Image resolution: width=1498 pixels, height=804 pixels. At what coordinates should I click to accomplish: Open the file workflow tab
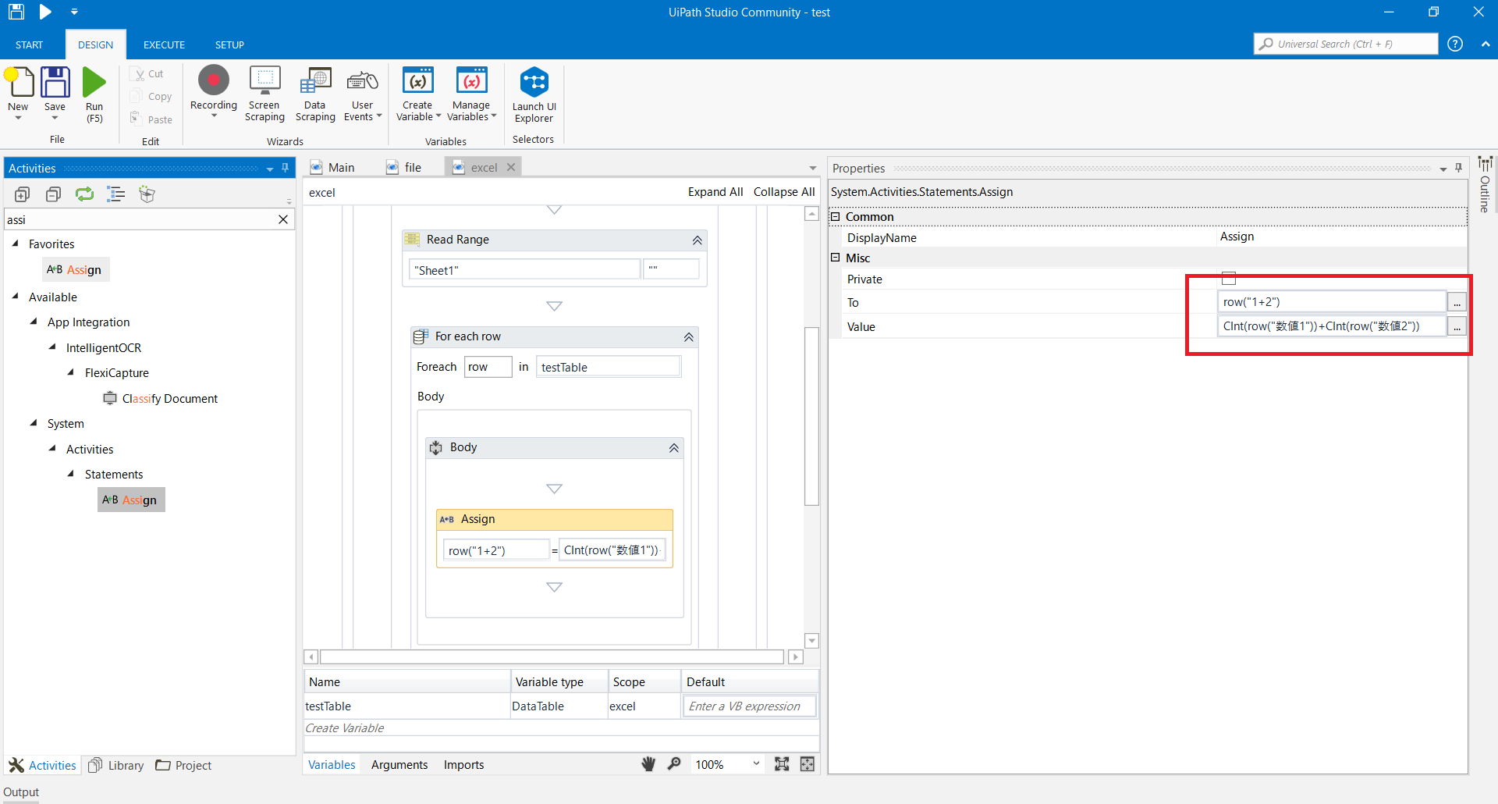tap(404, 167)
